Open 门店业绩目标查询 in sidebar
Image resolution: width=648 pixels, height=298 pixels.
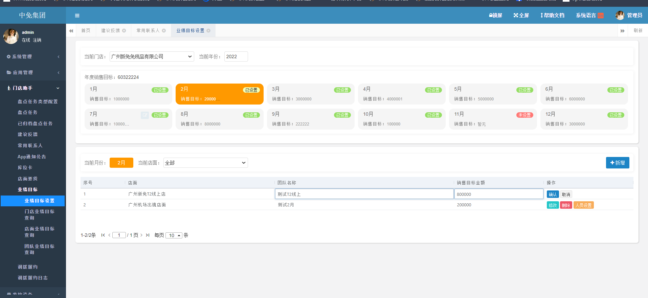click(39, 214)
